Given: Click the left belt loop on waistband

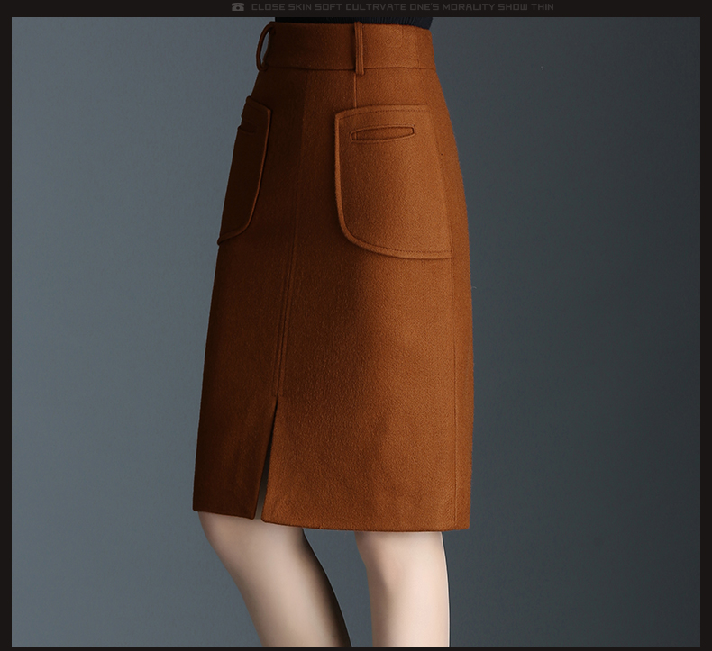Looking at the screenshot, I should coord(264,45).
